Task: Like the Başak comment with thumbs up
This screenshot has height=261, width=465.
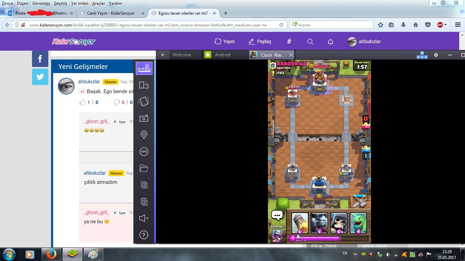Action: 83,102
